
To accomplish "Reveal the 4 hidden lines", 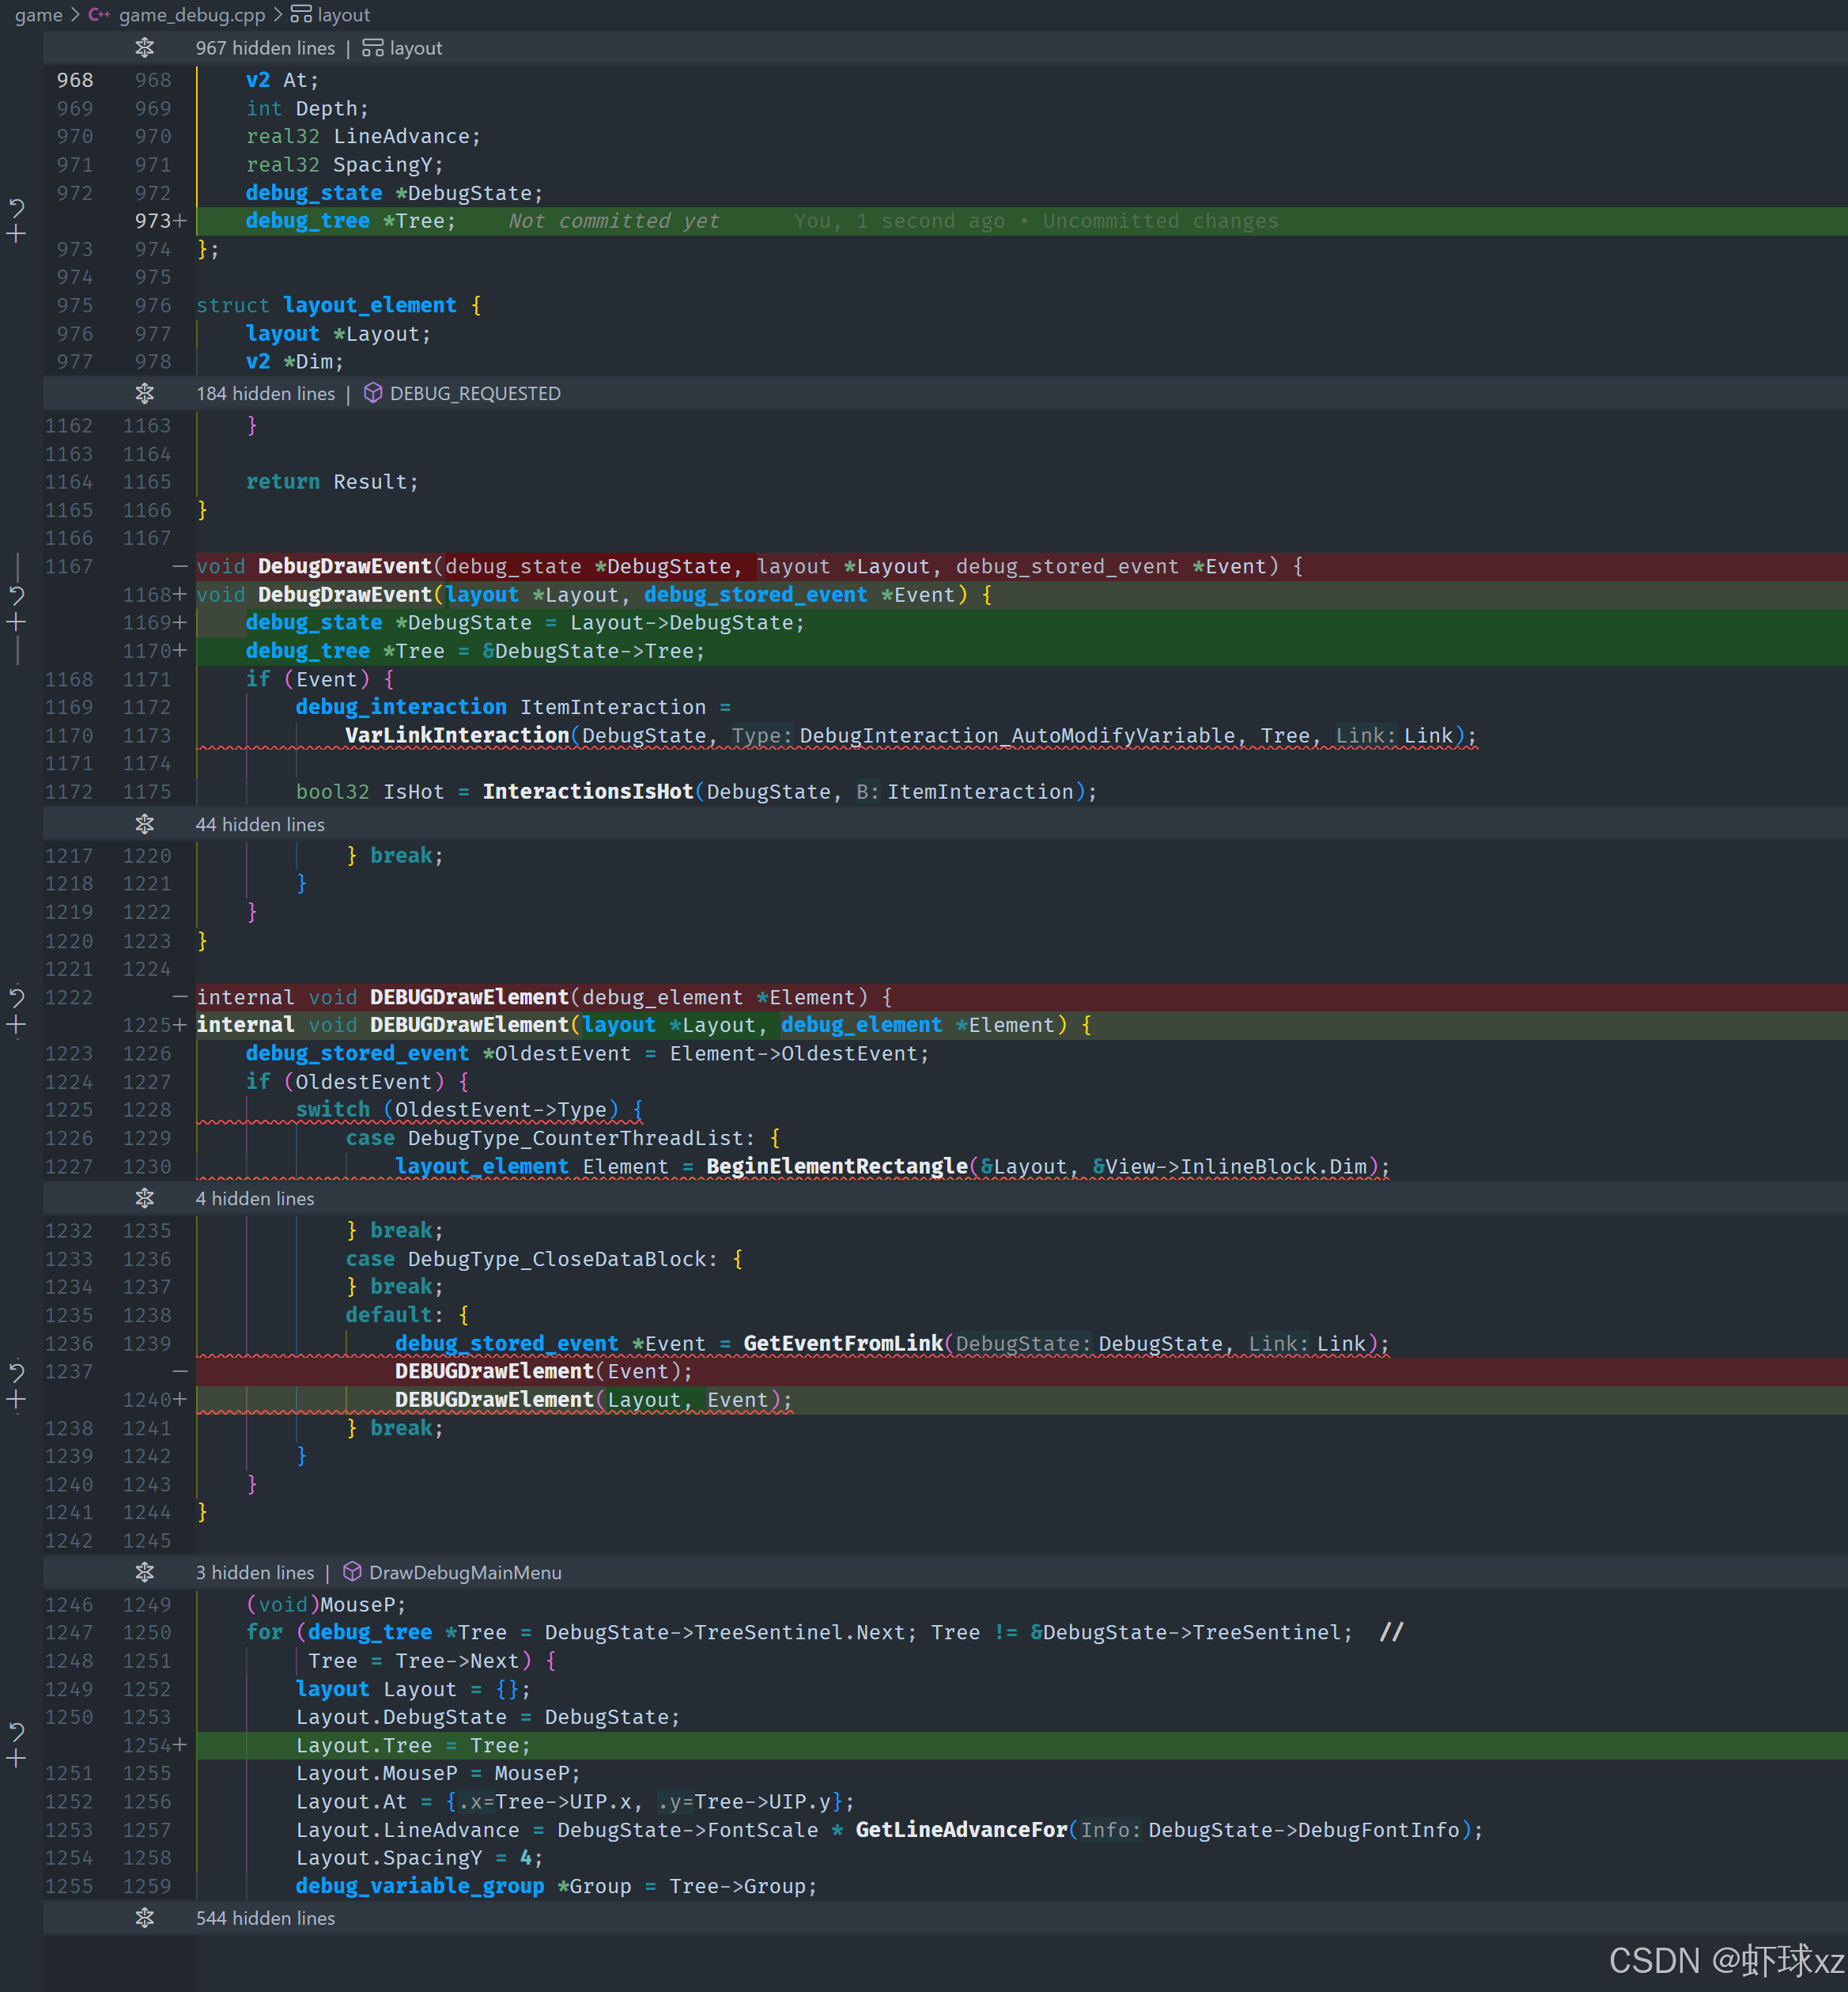I will (145, 1199).
